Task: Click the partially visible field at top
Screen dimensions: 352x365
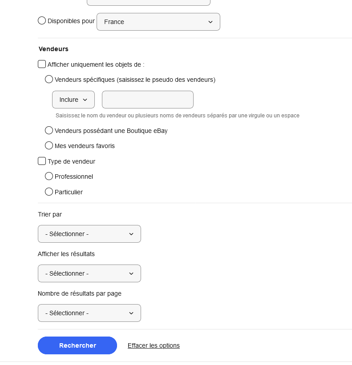Action: point(148,2)
